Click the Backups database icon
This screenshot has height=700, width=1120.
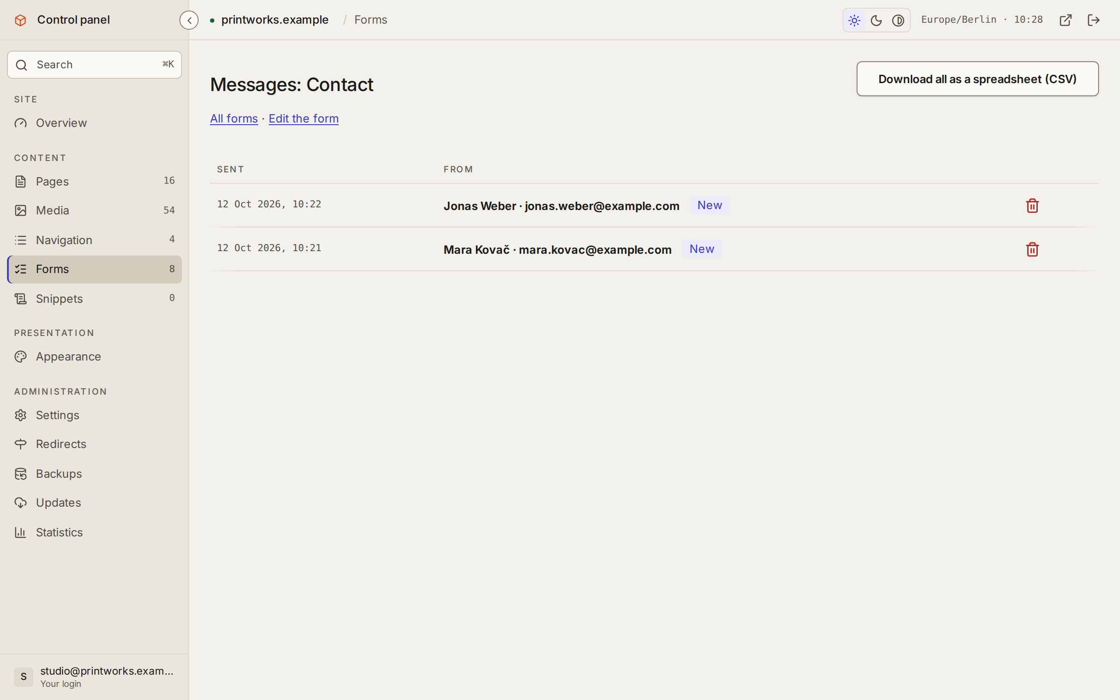click(x=21, y=474)
